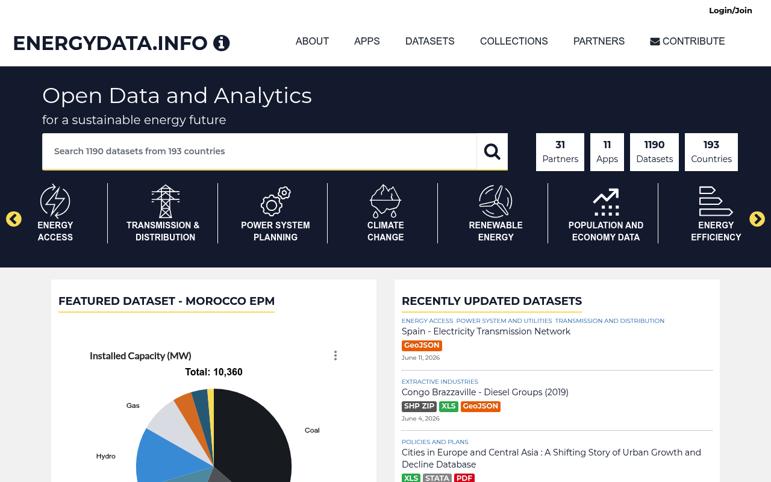
Task: Click the 1190 Datasets stat box
Action: tap(654, 152)
